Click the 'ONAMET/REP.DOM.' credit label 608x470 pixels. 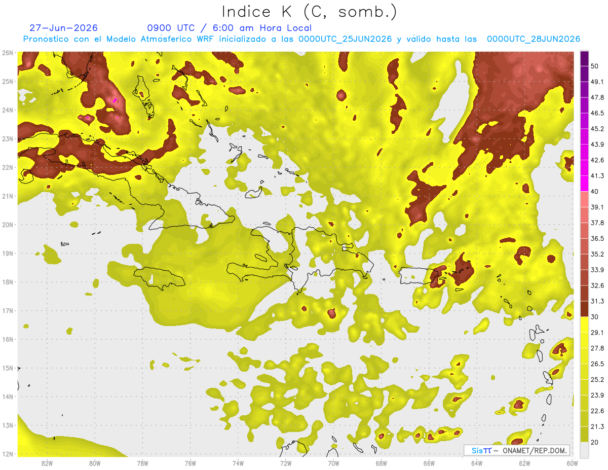coord(534,450)
